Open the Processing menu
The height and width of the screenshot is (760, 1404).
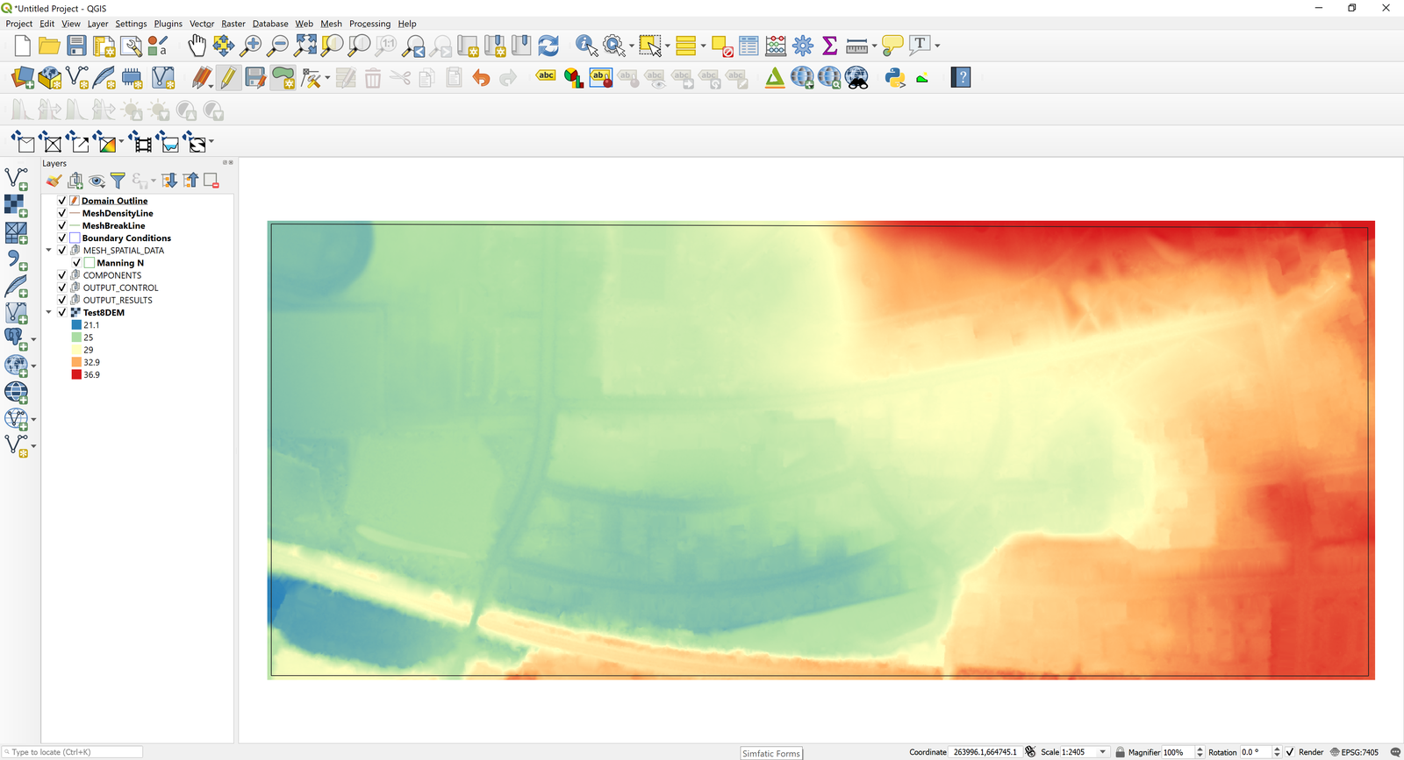[x=369, y=24]
